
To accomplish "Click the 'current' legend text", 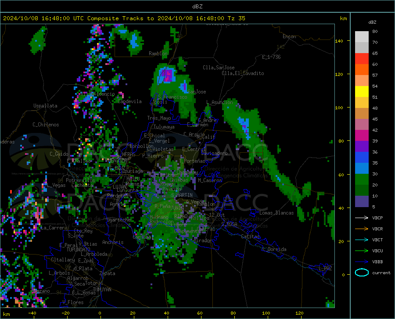I will (381, 272).
